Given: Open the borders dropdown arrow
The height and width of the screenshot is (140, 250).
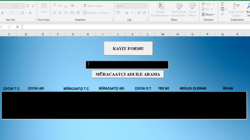Looking at the screenshot, I should [x=16, y=13].
